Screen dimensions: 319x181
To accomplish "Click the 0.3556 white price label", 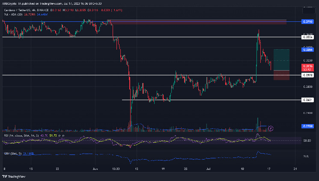I will click(307, 37).
